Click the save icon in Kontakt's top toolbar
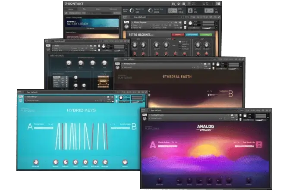 [x=173, y=3]
